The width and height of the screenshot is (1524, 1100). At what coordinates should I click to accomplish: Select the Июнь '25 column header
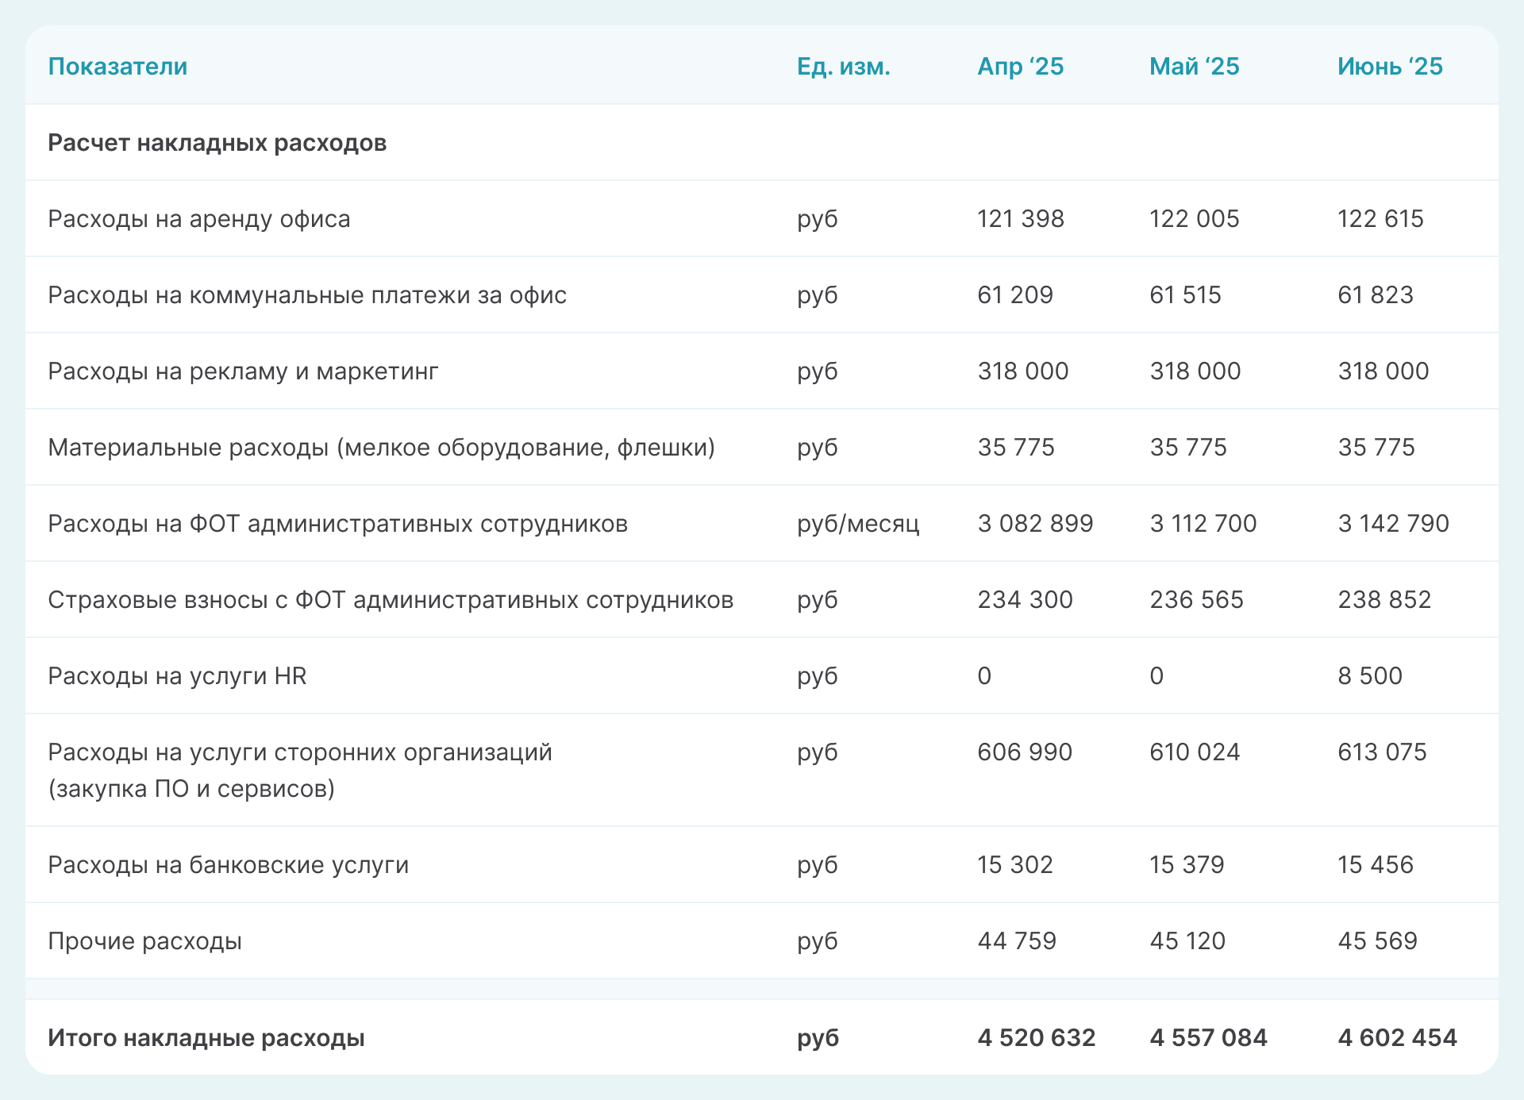1389,67
